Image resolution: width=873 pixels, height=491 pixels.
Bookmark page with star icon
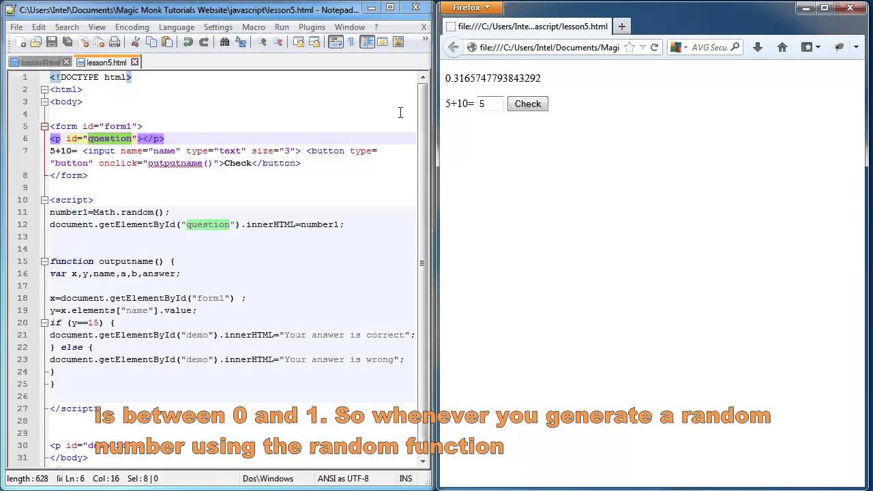pos(630,48)
